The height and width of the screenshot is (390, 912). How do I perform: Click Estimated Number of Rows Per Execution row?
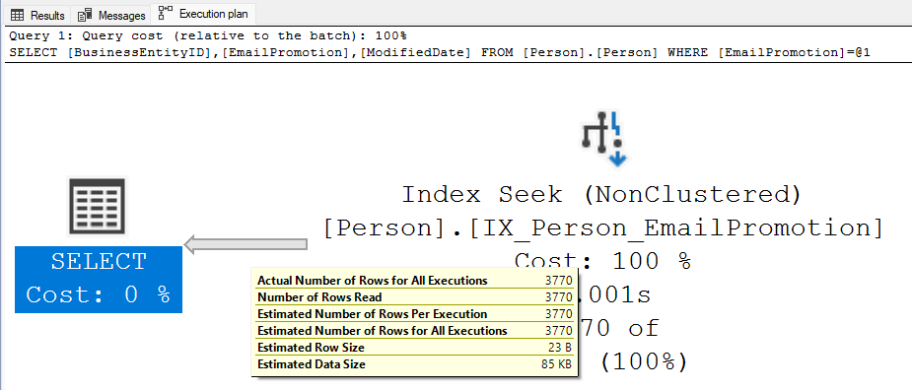[x=415, y=314]
